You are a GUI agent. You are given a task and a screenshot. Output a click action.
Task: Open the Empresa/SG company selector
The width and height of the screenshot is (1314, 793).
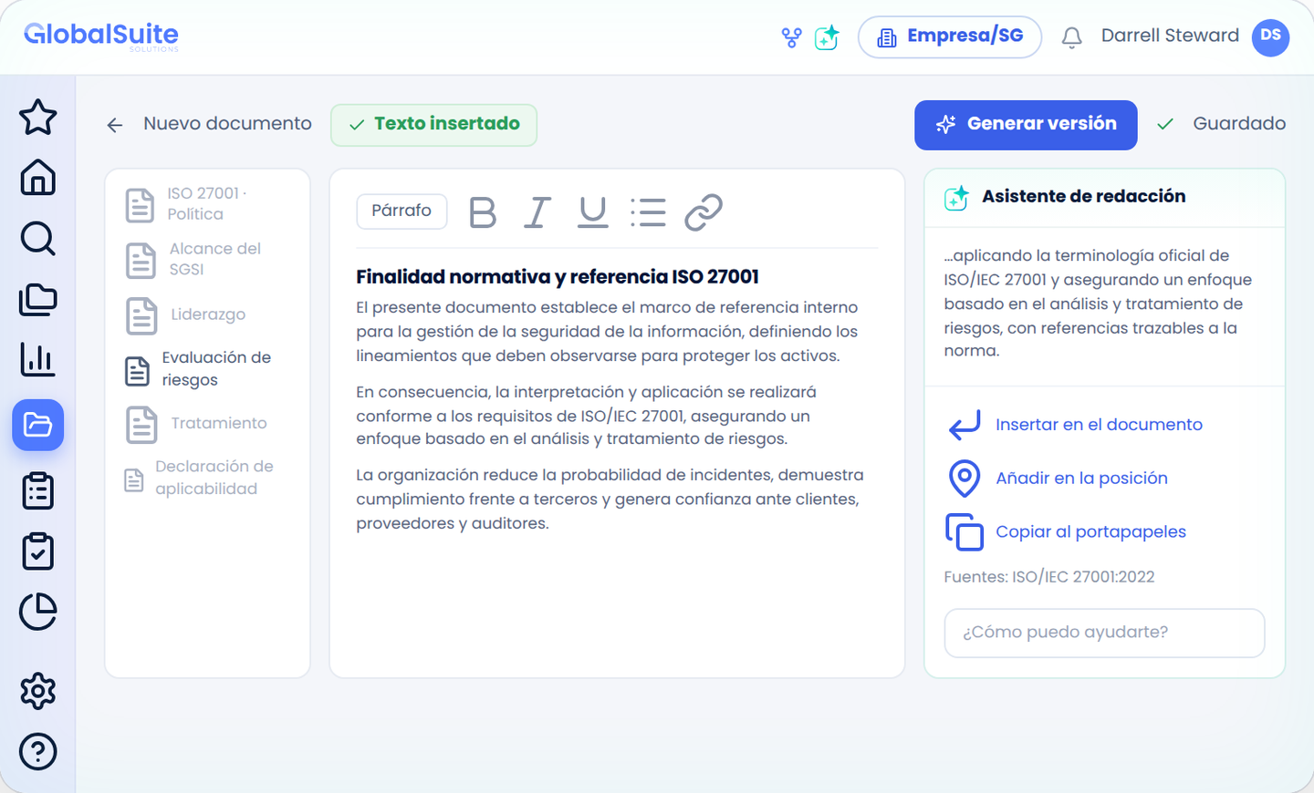(x=950, y=37)
